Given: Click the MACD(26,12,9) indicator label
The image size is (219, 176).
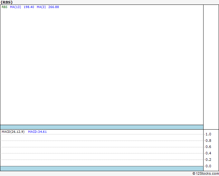Looking at the screenshot, I should (x=13, y=132).
